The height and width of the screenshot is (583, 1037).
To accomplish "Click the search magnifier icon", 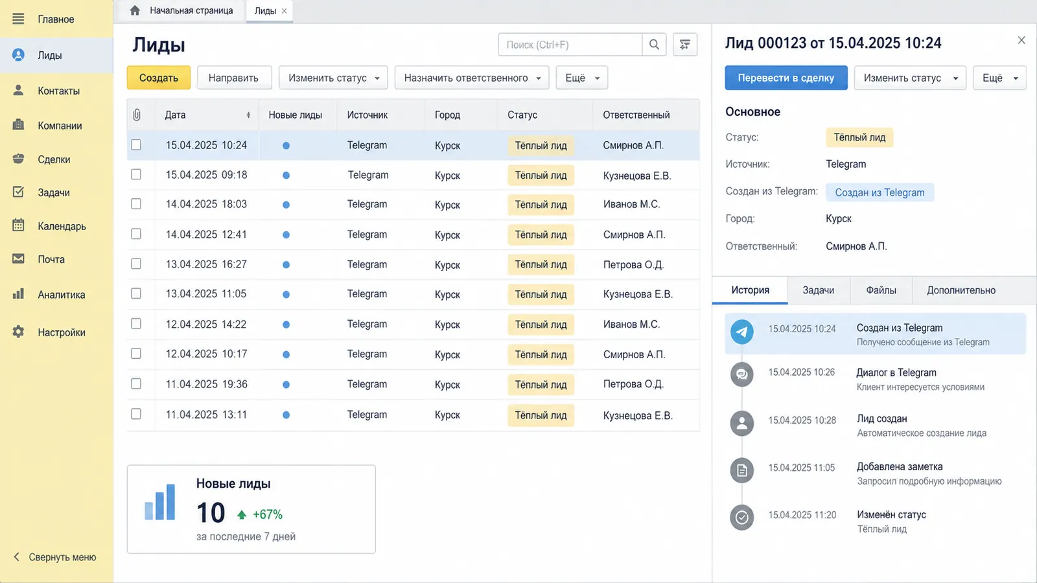I will (x=654, y=45).
